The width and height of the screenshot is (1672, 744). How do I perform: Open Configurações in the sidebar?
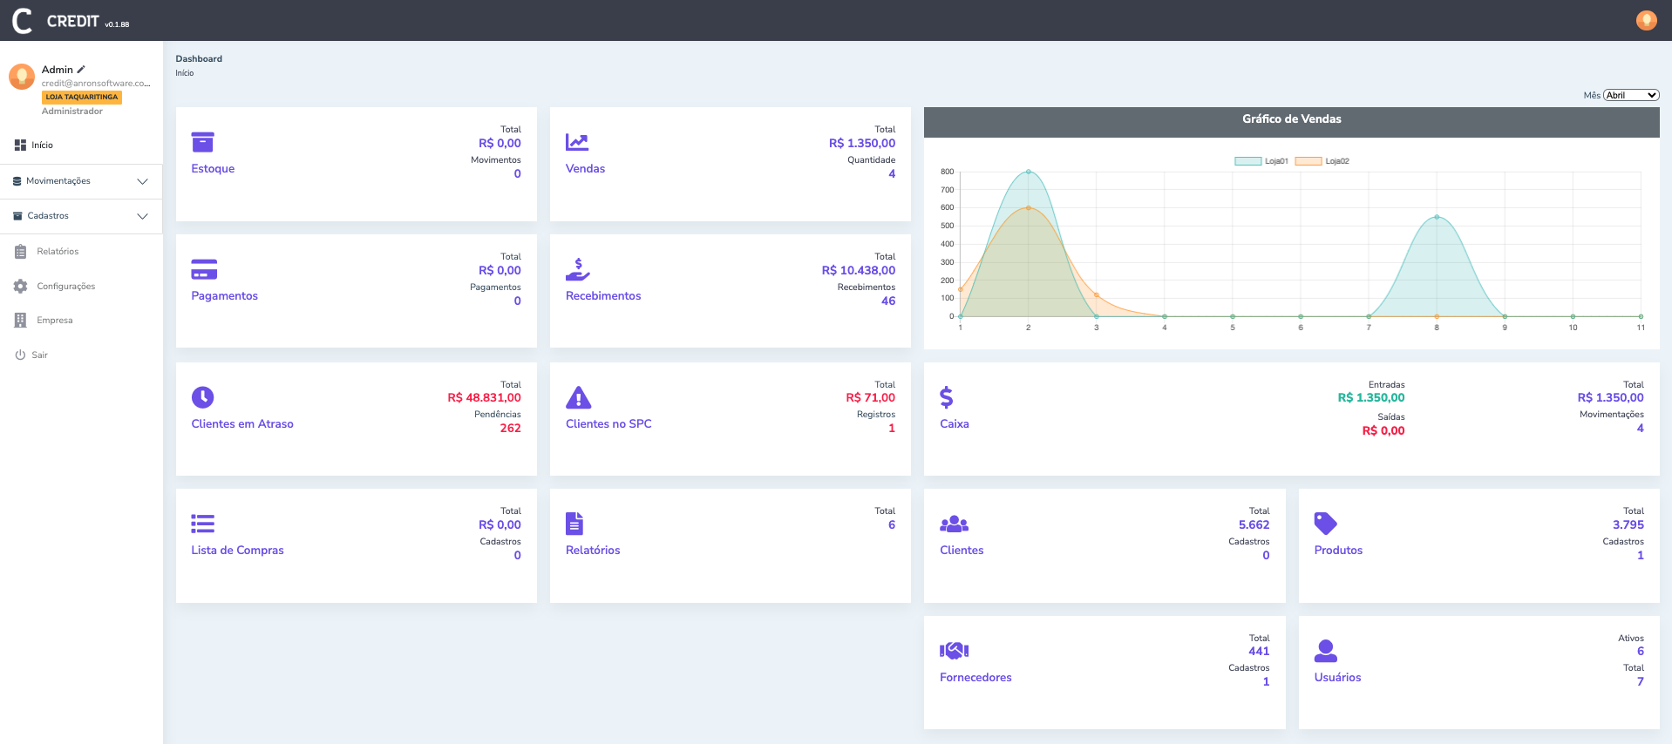click(x=65, y=287)
